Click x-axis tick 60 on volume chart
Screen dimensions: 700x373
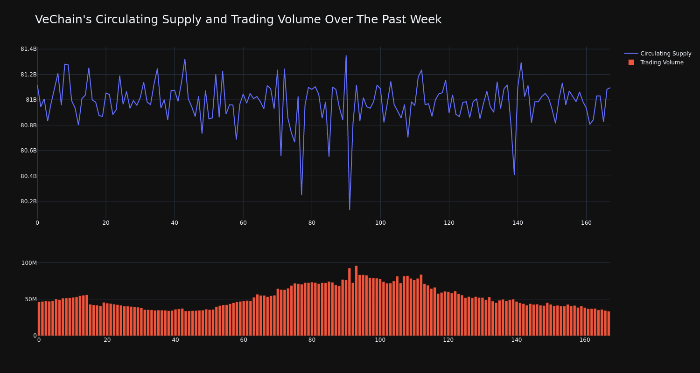[x=244, y=340]
